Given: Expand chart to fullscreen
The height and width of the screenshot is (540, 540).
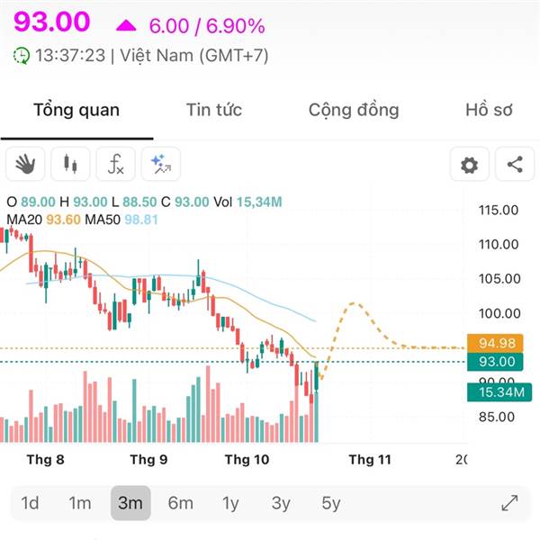Looking at the screenshot, I should [509, 503].
